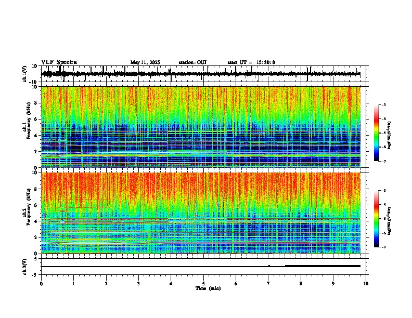This screenshot has height=318, width=412.
Task: Click time axis tick label "9"
Action: click(x=333, y=283)
